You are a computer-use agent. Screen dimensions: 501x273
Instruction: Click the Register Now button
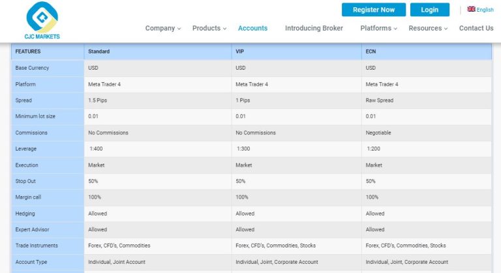[374, 10]
